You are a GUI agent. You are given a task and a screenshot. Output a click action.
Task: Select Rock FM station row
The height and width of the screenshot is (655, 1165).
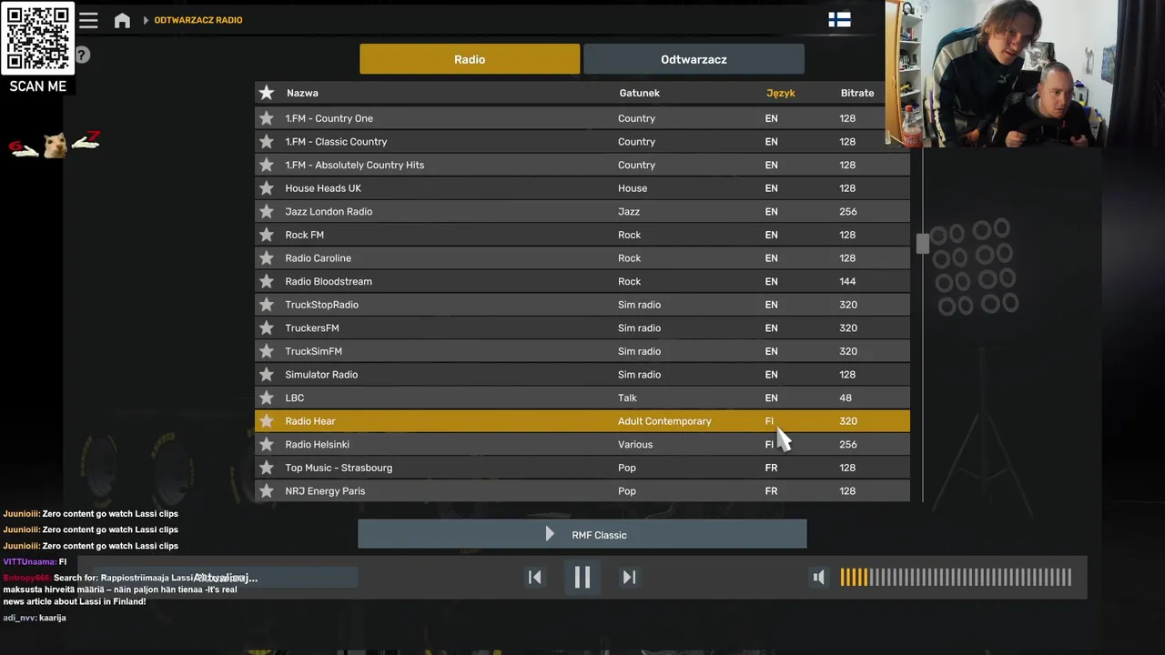[582, 235]
